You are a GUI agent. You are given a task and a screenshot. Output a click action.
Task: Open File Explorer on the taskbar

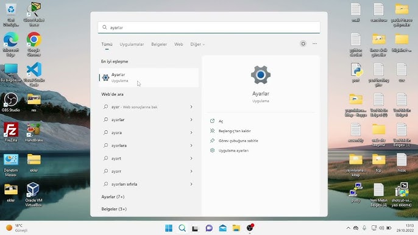click(236, 228)
